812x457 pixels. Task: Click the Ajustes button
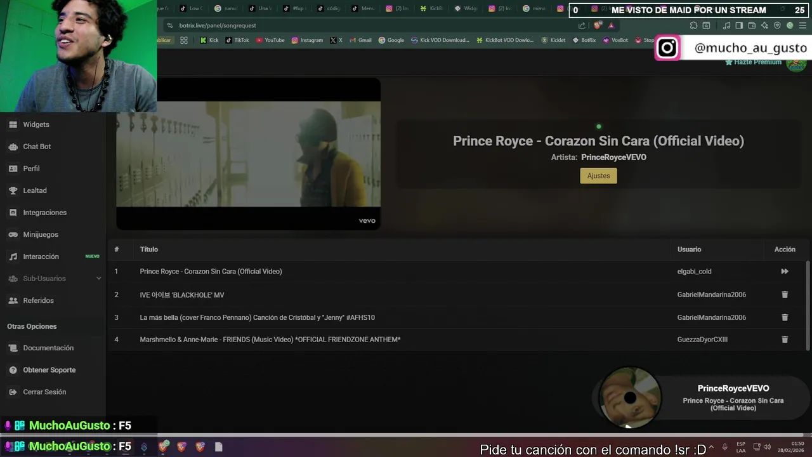(598, 176)
